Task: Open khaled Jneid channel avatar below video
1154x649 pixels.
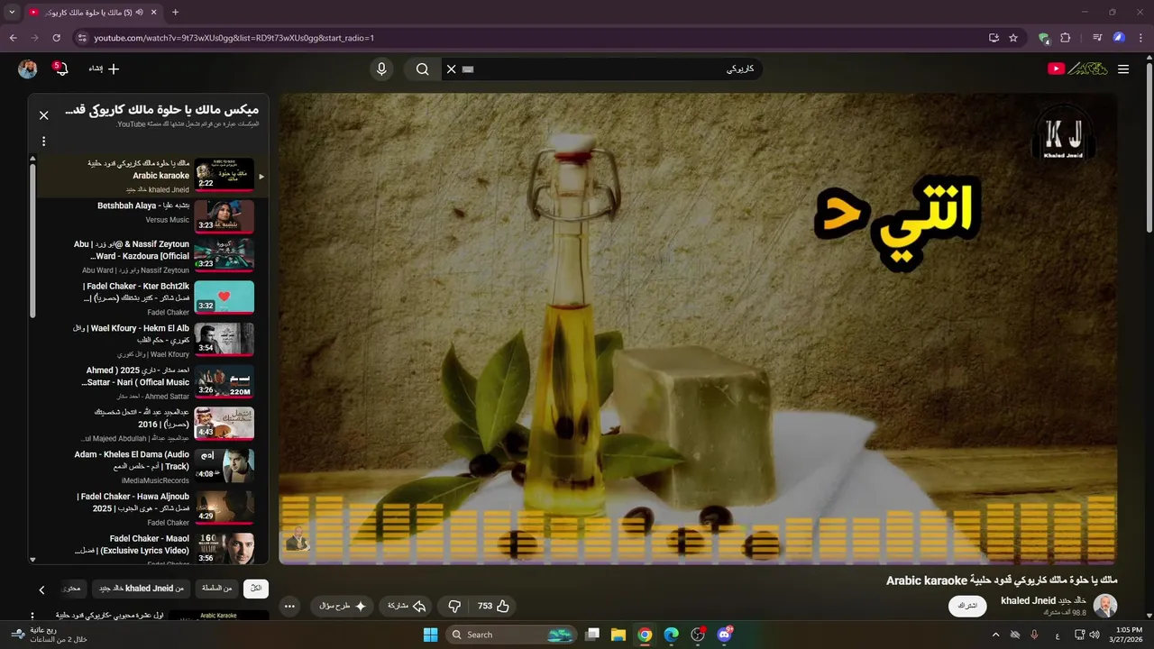Action: [x=1105, y=606]
